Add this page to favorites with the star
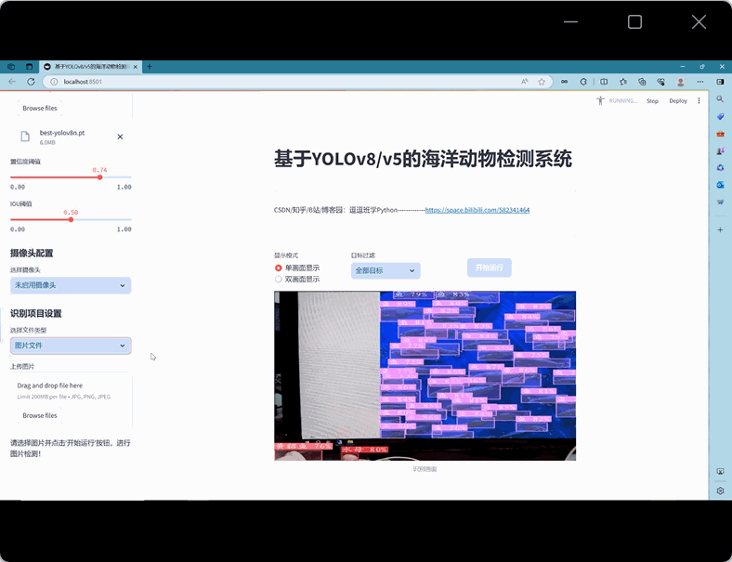The height and width of the screenshot is (562, 732). [x=542, y=82]
